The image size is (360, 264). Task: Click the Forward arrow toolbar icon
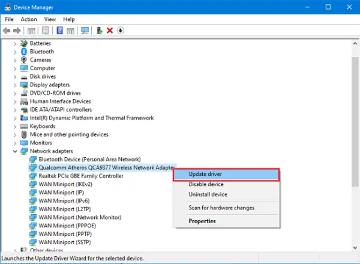[x=17, y=31]
